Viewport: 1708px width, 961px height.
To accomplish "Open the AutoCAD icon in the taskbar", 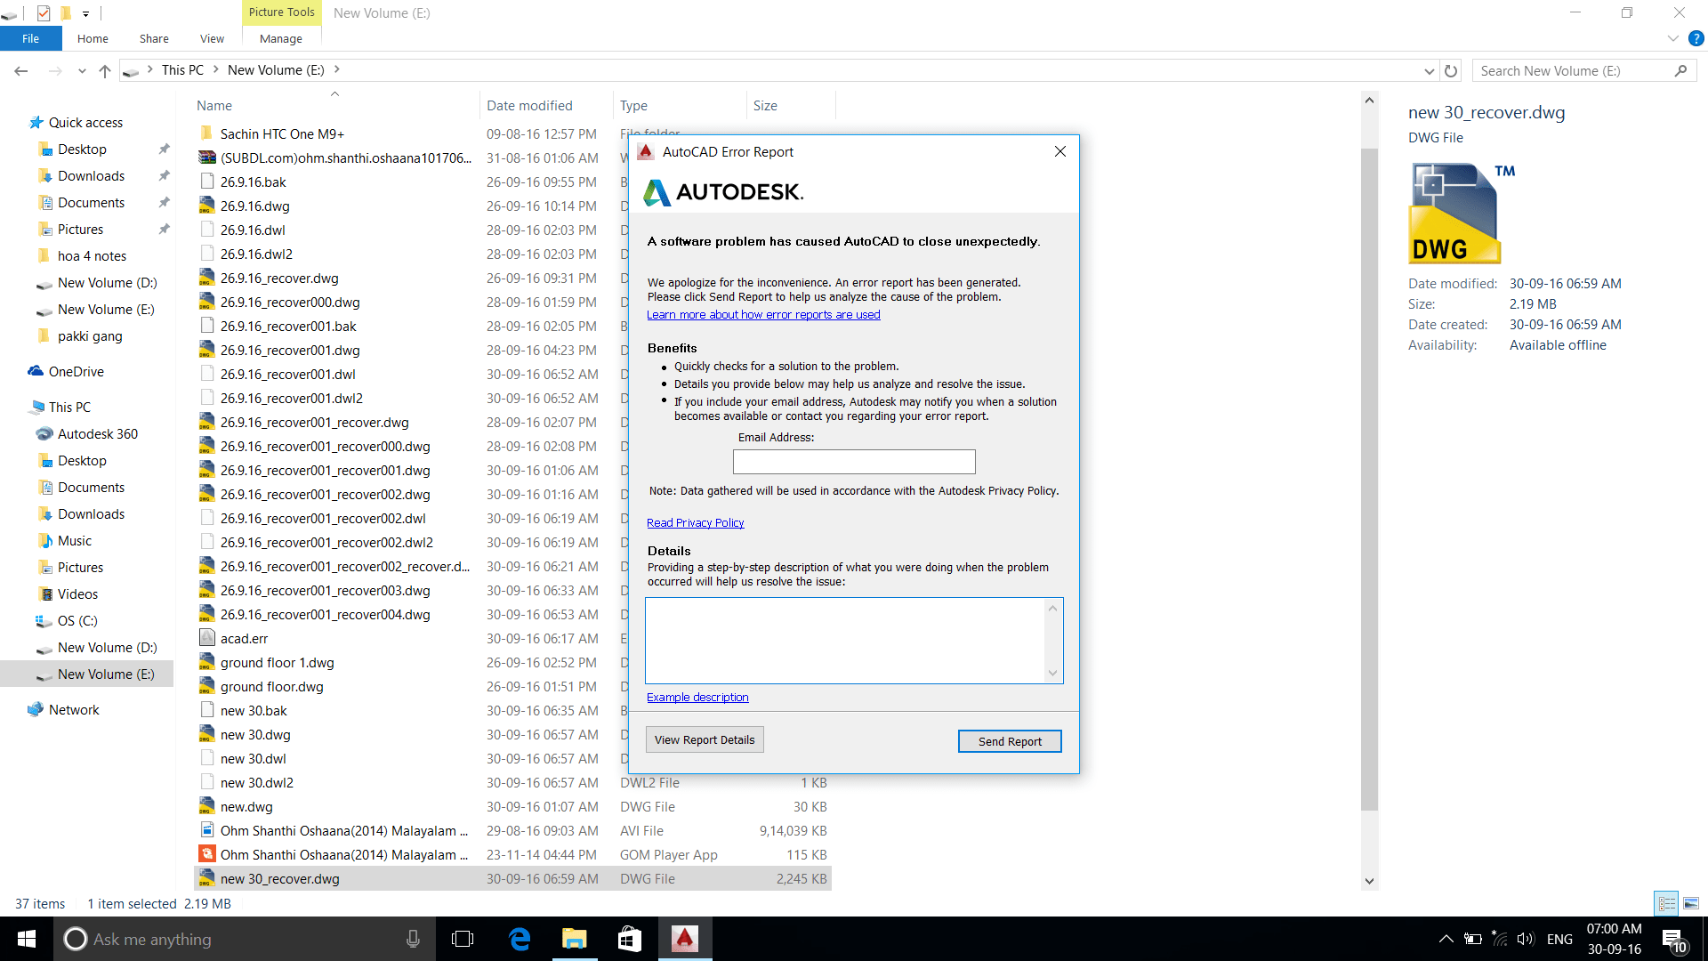I will [684, 939].
